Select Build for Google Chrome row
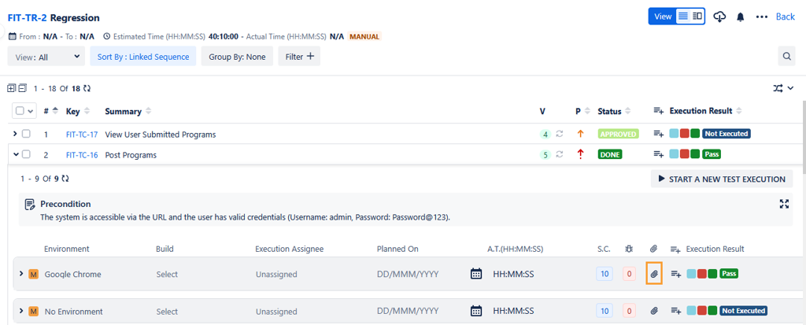Screen dimensions: 806x325 [x=167, y=274]
